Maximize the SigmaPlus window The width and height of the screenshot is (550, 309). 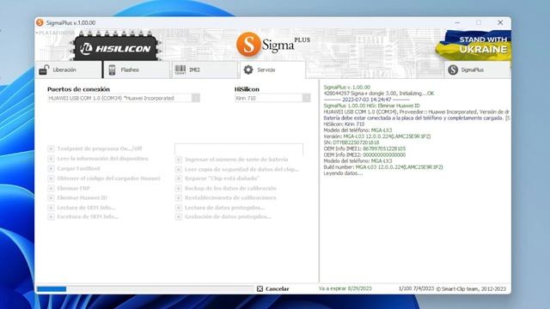pos(479,22)
